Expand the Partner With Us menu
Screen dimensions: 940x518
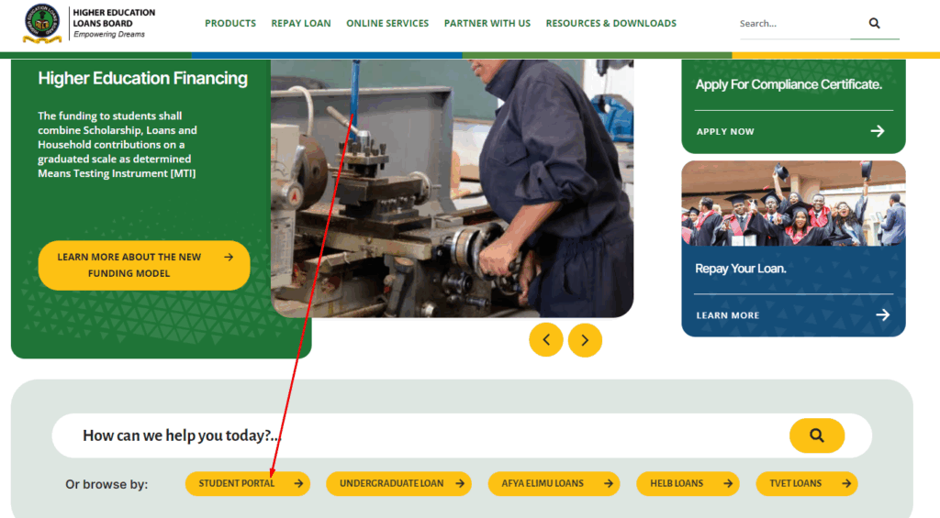487,24
